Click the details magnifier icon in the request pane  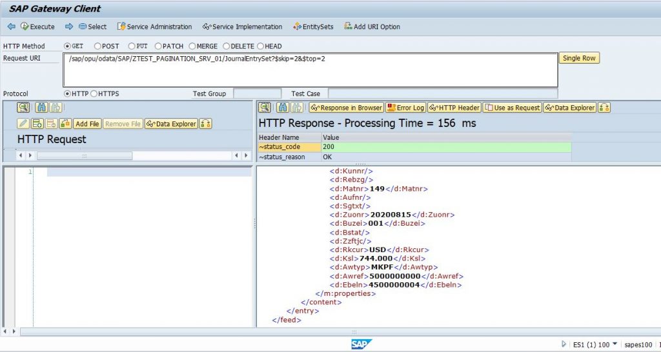[x=23, y=108]
